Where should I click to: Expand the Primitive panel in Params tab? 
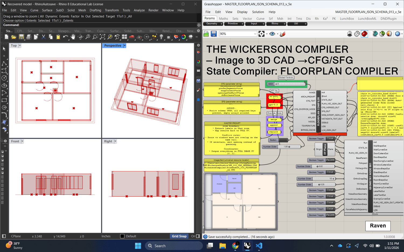234,24
